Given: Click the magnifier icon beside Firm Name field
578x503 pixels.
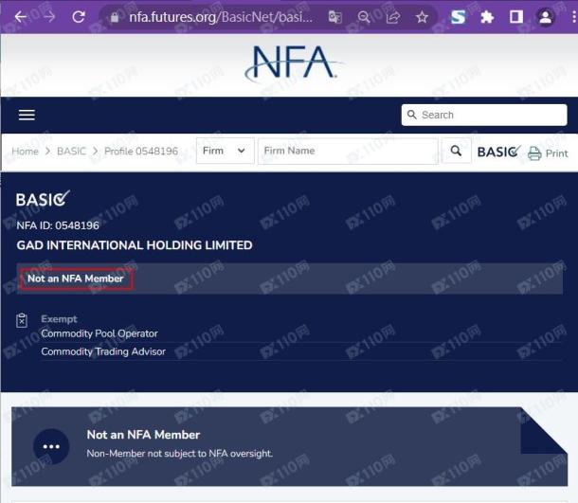Looking at the screenshot, I should 456,151.
